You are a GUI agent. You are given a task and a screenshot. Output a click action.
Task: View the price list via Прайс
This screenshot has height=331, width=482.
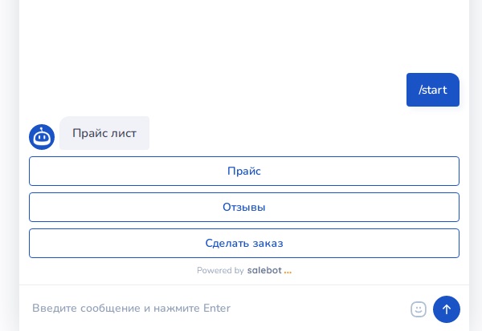pos(244,171)
